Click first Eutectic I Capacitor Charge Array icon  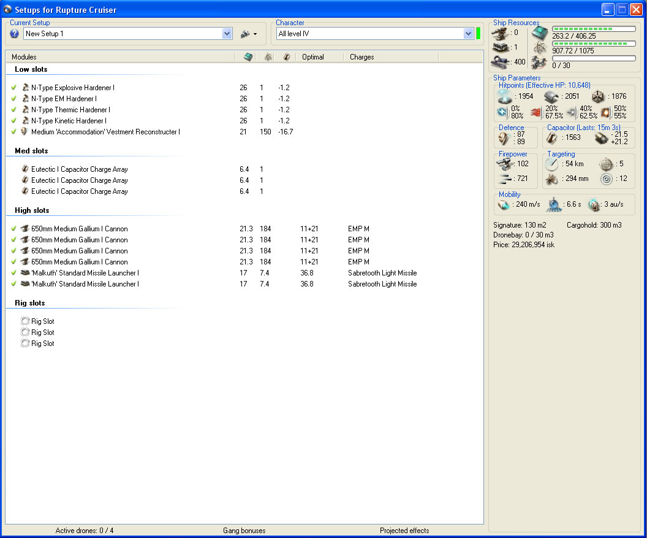[25, 169]
